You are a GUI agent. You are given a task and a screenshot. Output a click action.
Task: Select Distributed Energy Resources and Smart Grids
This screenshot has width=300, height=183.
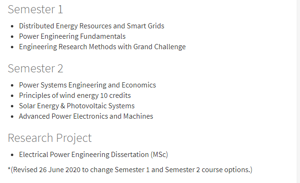(92, 26)
